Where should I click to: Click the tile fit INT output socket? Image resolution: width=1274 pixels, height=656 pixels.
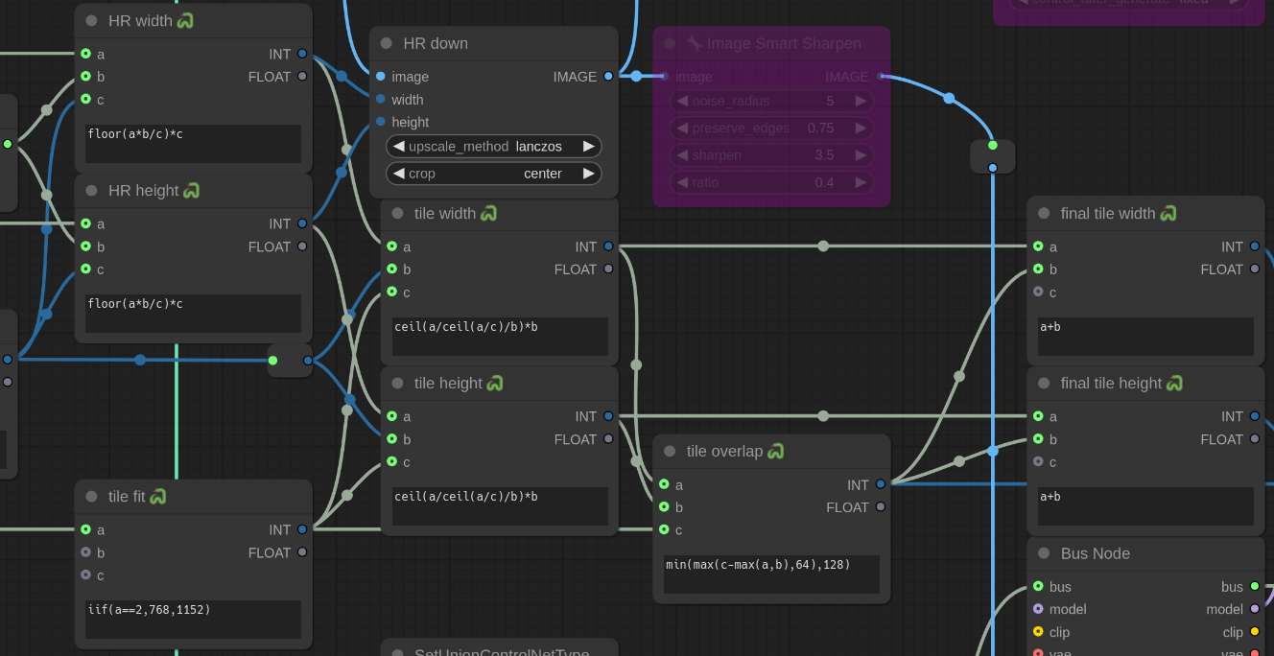pyautogui.click(x=302, y=529)
